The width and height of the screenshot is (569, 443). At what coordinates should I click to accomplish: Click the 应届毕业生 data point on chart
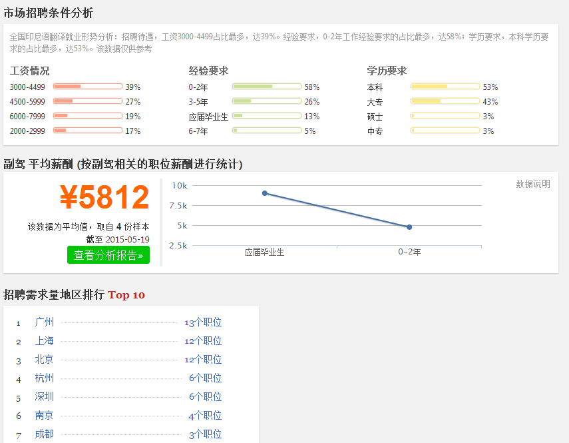click(x=265, y=193)
